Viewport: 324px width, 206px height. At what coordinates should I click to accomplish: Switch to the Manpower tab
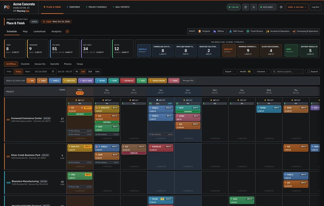[73, 7]
